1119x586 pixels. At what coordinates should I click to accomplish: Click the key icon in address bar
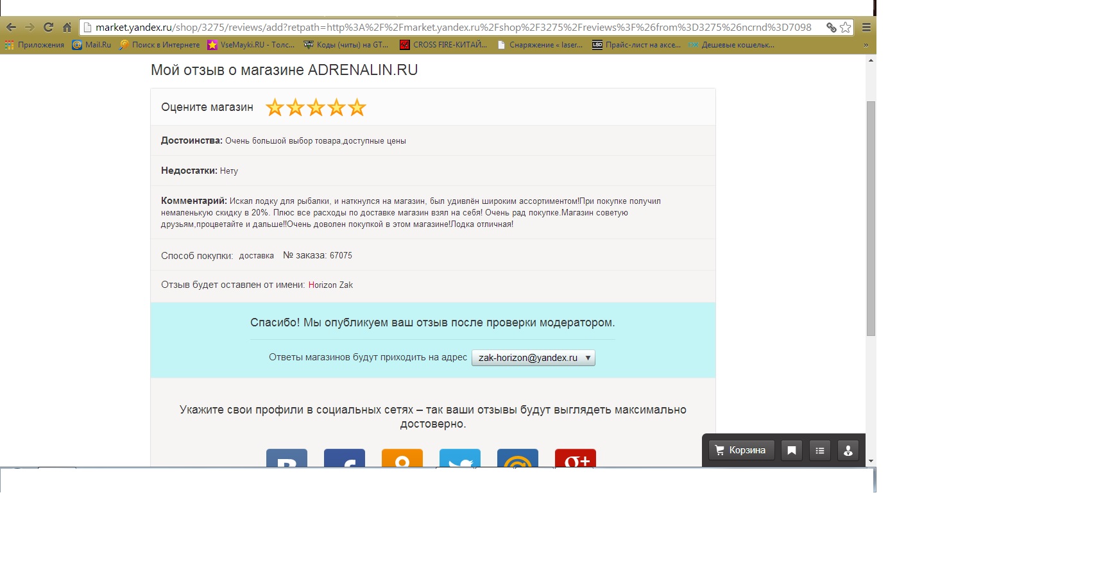pyautogui.click(x=831, y=27)
